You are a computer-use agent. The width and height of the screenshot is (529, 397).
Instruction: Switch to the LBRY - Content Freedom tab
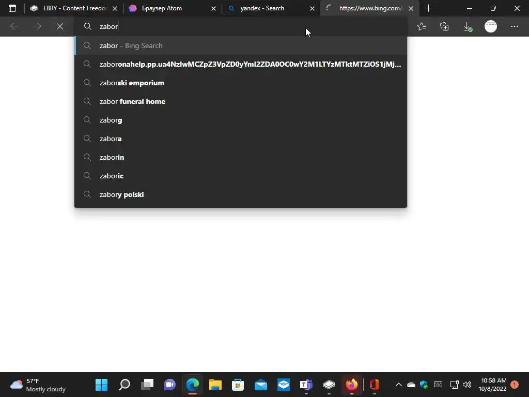[x=69, y=8]
